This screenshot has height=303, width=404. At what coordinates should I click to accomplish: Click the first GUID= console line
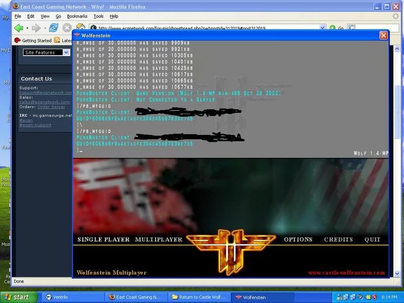(x=134, y=119)
